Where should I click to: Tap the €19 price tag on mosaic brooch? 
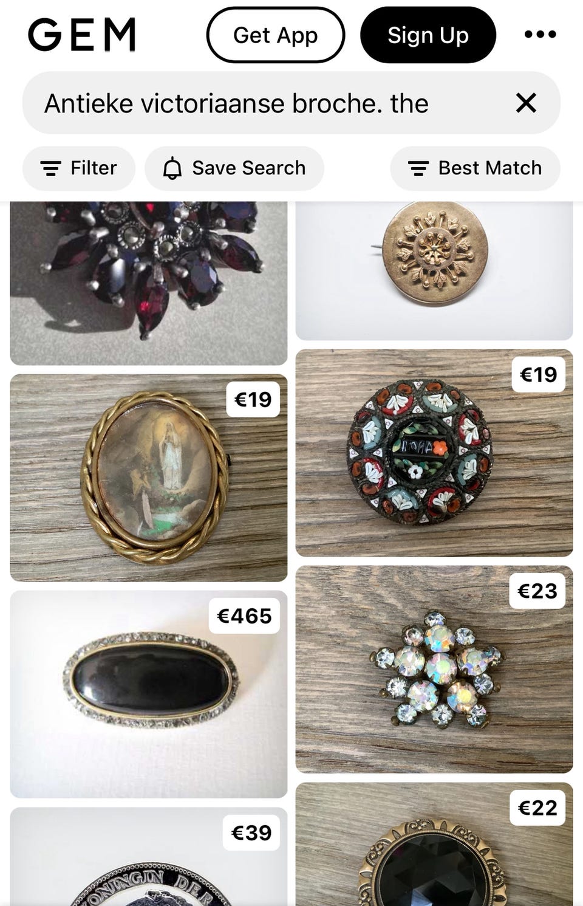pos(539,374)
